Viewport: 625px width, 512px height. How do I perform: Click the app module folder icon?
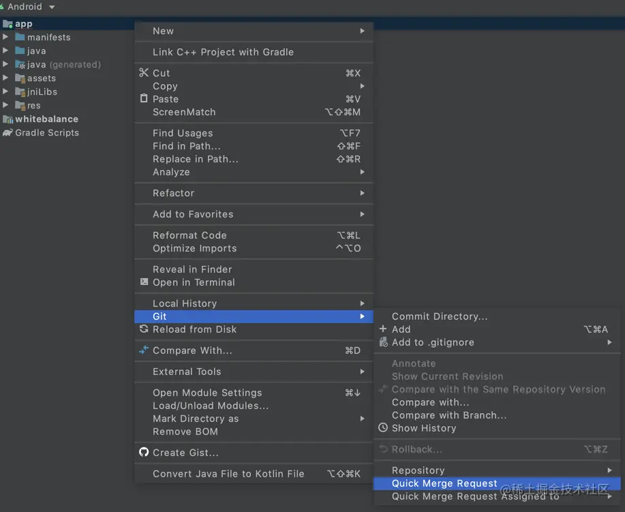pos(7,24)
